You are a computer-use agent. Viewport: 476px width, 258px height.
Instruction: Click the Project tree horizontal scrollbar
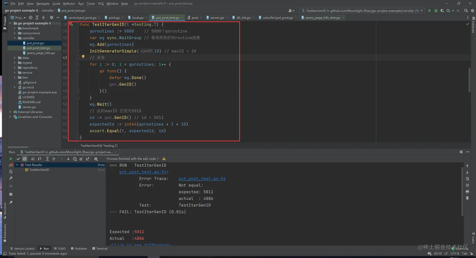(x=18, y=147)
